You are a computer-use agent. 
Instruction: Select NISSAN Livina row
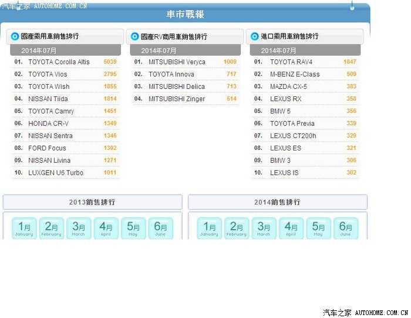point(65,160)
